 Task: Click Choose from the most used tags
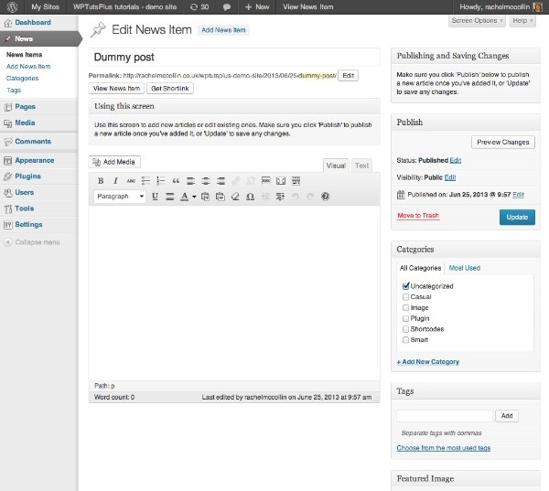click(x=443, y=448)
